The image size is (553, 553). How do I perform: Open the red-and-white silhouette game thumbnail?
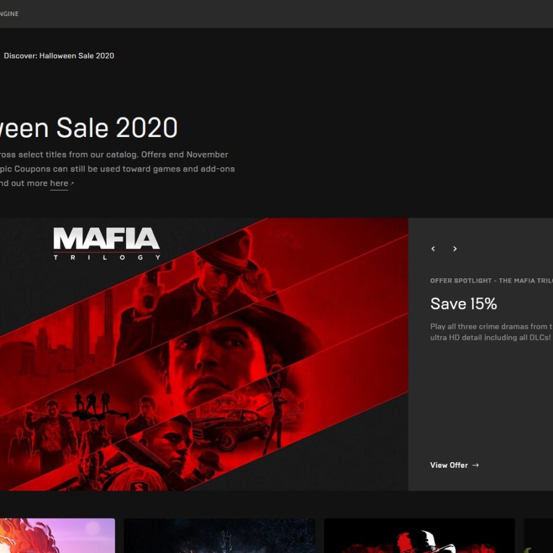coord(419,535)
